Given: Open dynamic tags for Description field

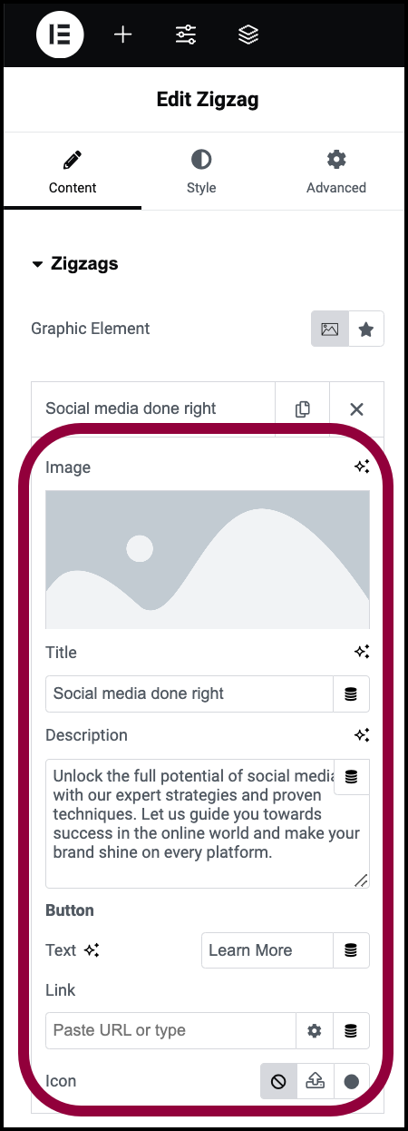Looking at the screenshot, I should (352, 777).
